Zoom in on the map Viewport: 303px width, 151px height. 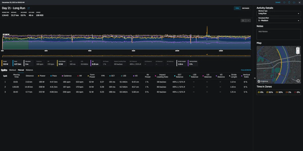point(298,49)
